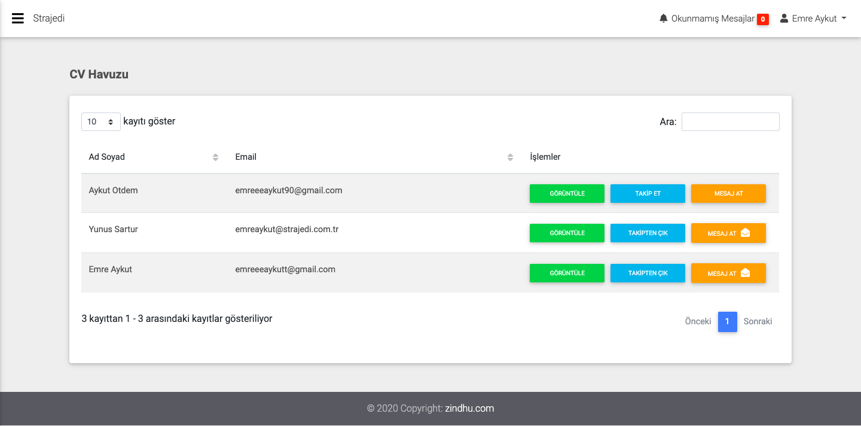The width and height of the screenshot is (861, 426).
Task: Click Görüntüle for Aykut Otdem
Action: click(567, 193)
